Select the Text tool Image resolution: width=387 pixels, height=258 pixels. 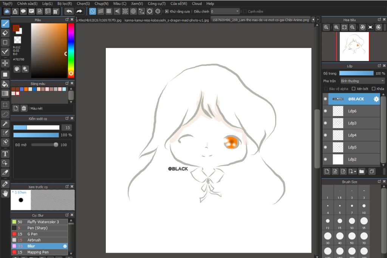tap(5, 154)
